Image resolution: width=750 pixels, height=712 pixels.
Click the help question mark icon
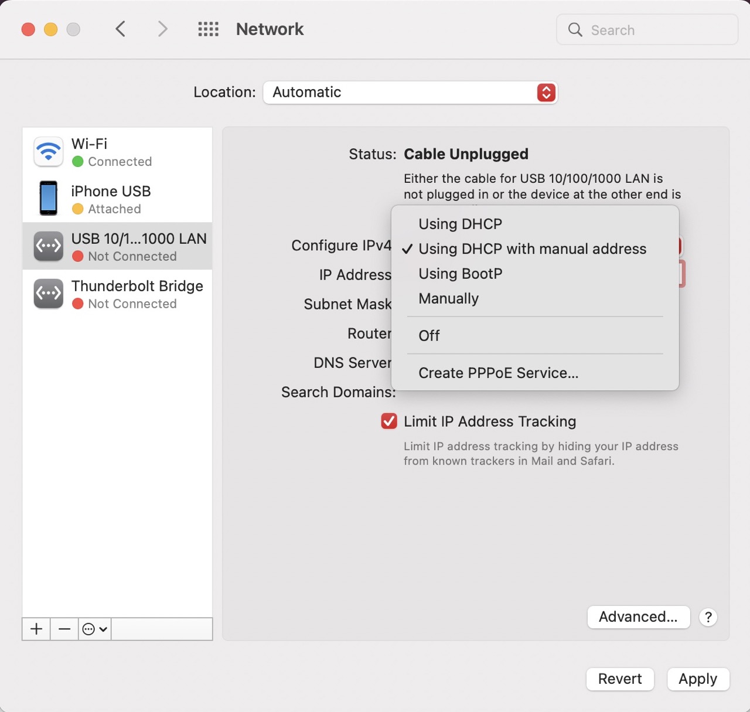point(708,617)
